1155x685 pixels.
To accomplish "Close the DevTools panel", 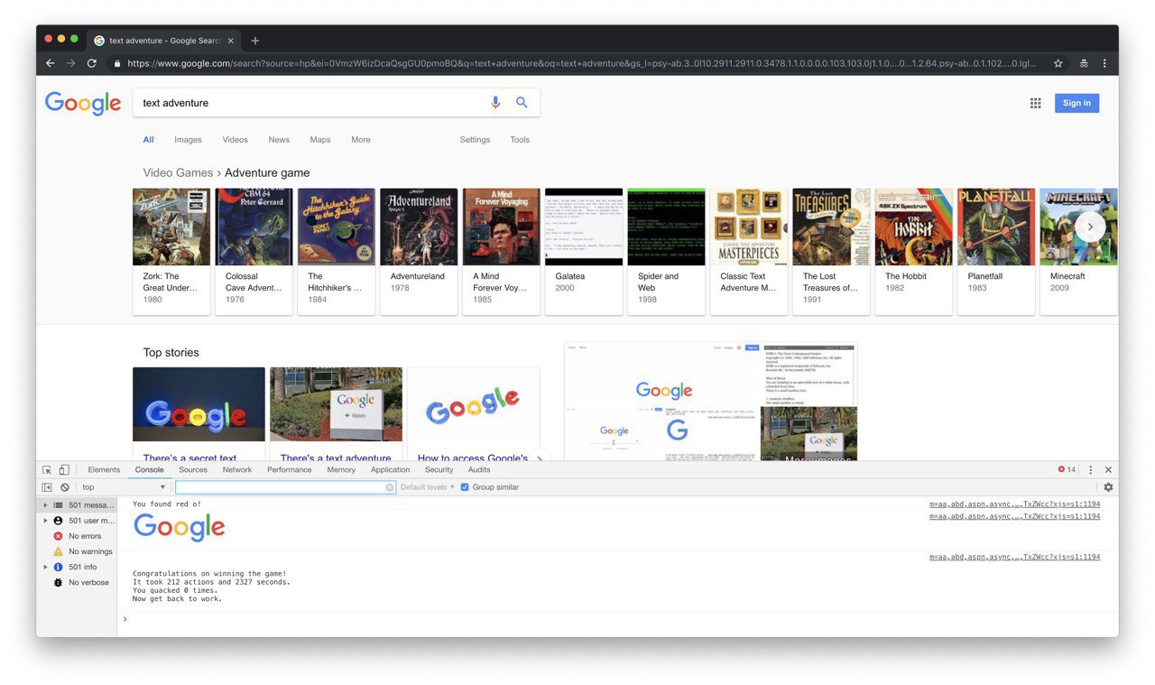I will [1109, 469].
